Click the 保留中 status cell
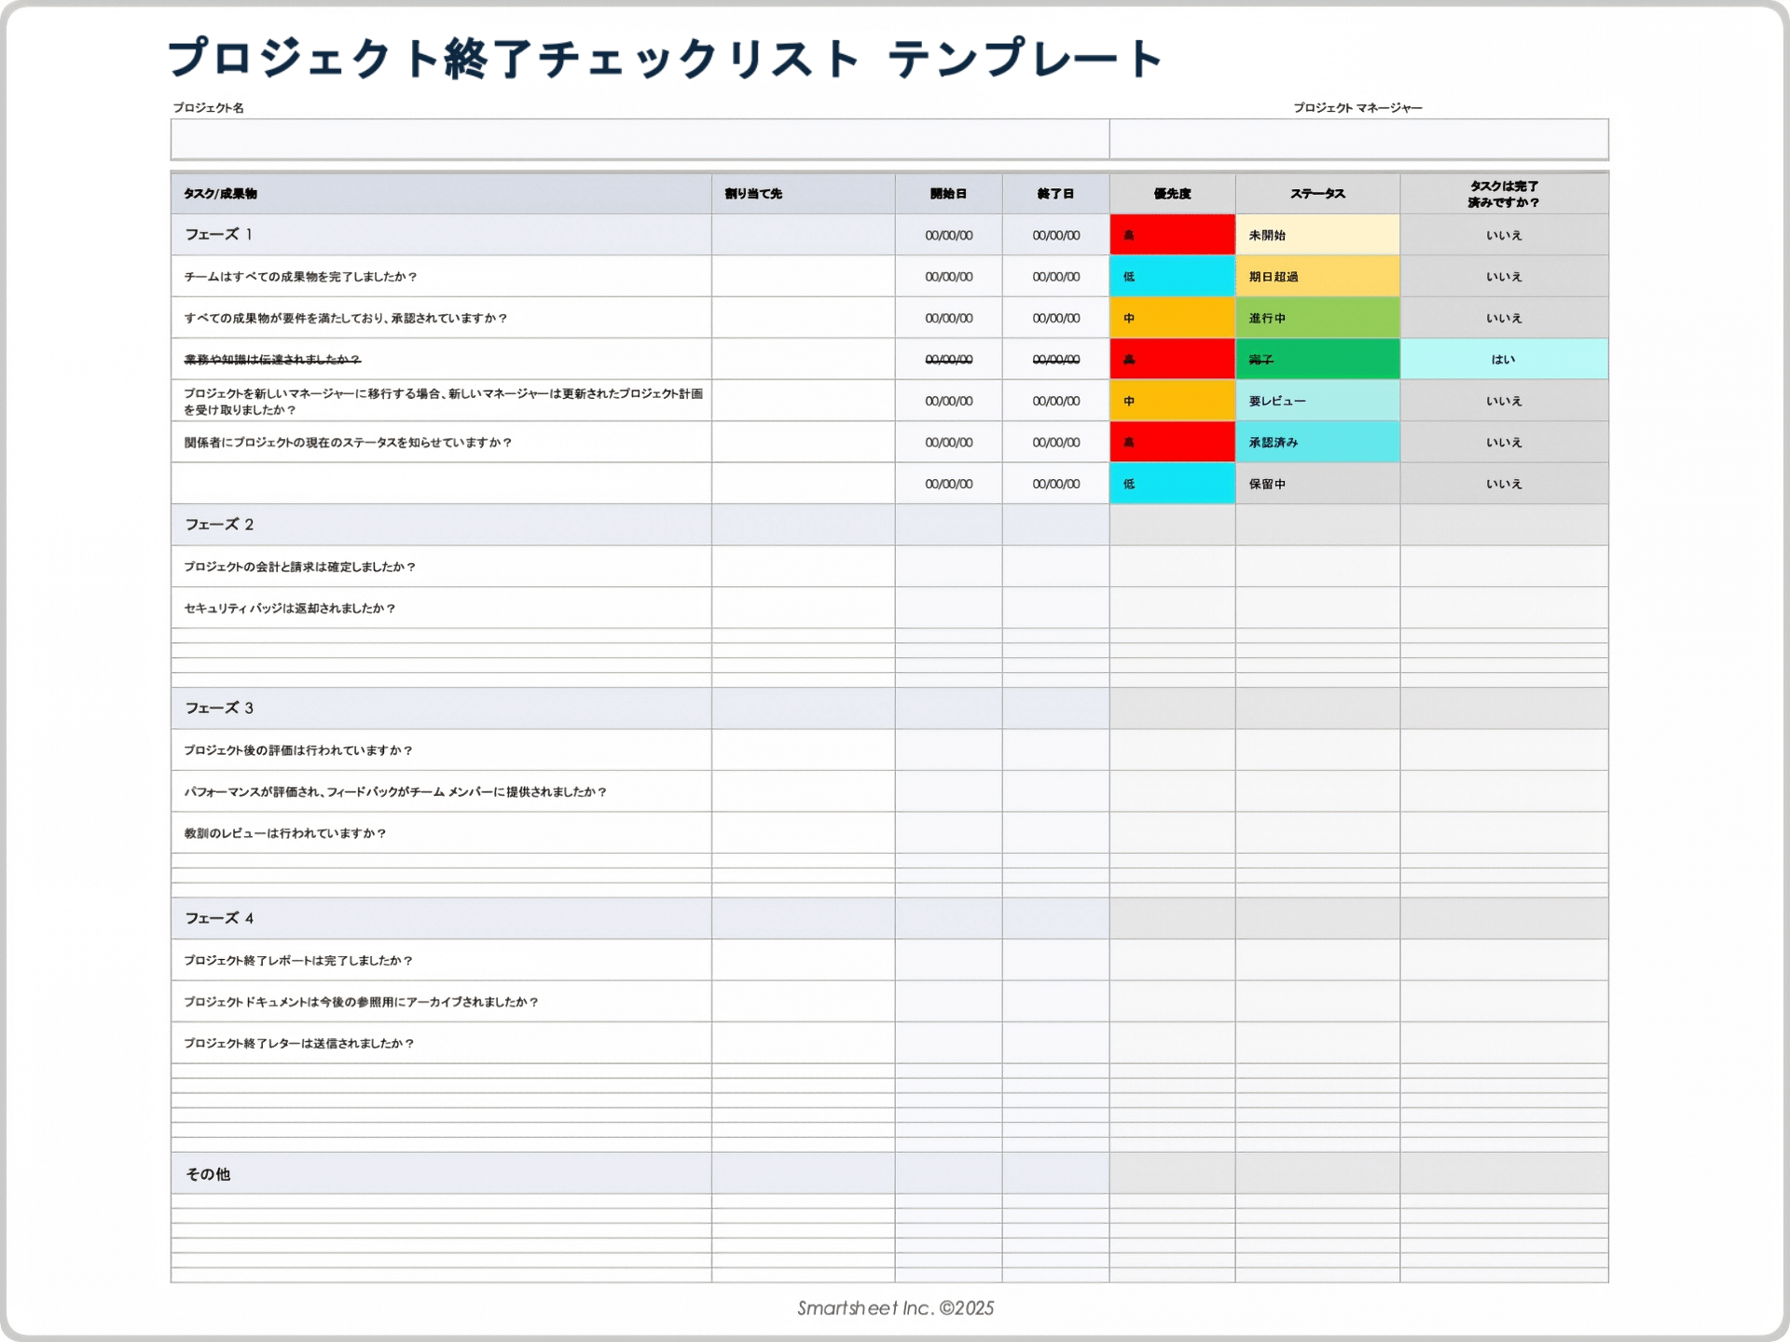Image resolution: width=1790 pixels, height=1342 pixels. click(x=1316, y=484)
